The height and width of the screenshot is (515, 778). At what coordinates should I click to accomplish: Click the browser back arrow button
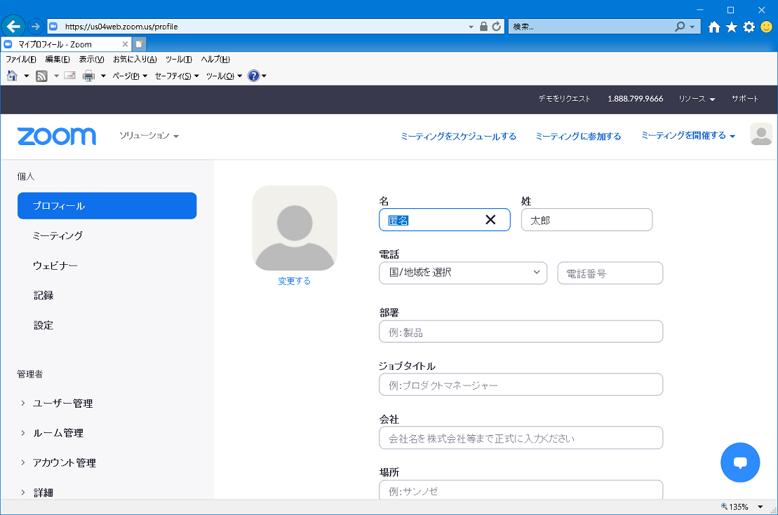click(x=13, y=26)
